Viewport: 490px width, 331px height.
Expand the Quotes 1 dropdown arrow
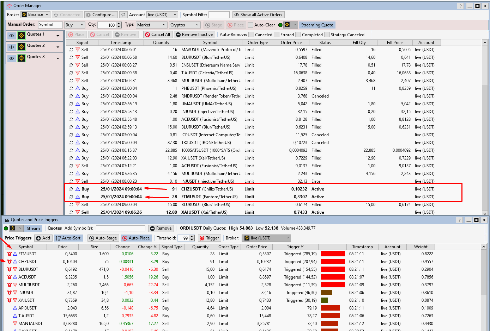click(58, 36)
